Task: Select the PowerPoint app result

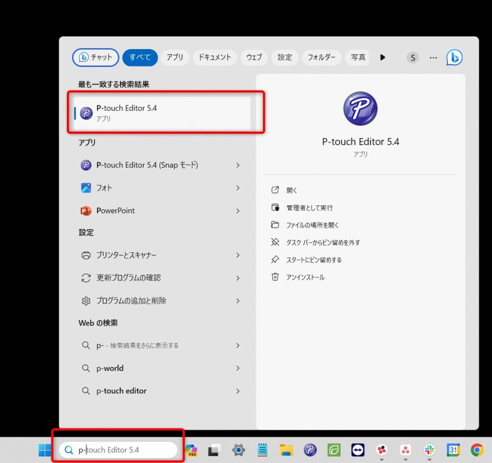Action: pyautogui.click(x=161, y=211)
